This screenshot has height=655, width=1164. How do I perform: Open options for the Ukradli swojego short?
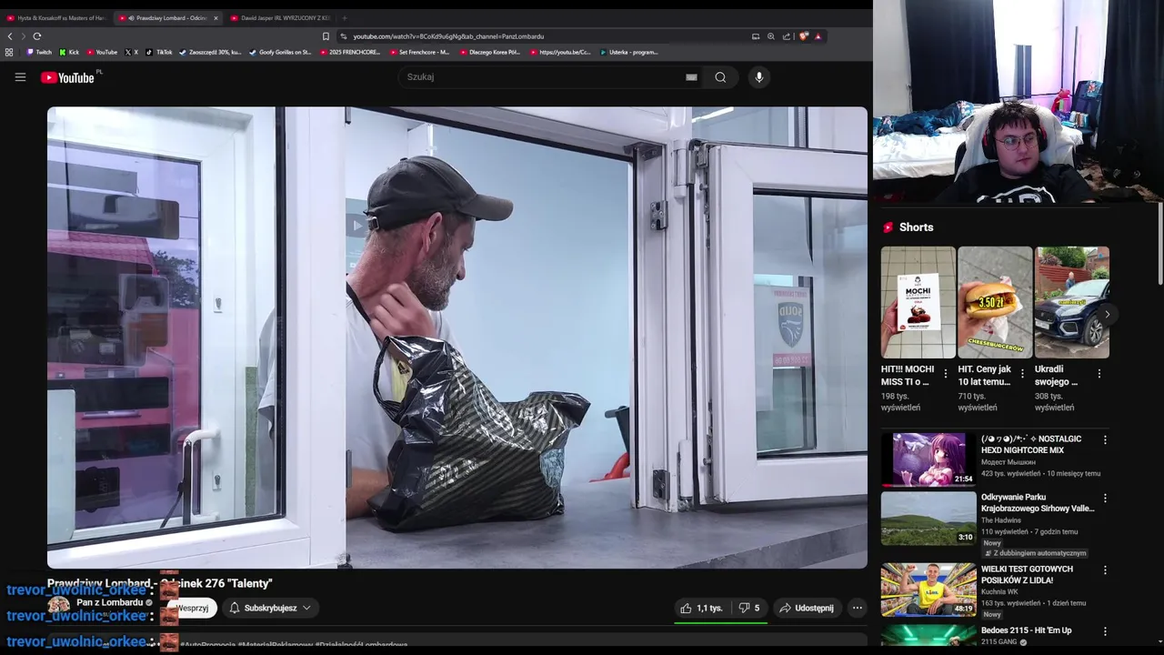pyautogui.click(x=1099, y=374)
